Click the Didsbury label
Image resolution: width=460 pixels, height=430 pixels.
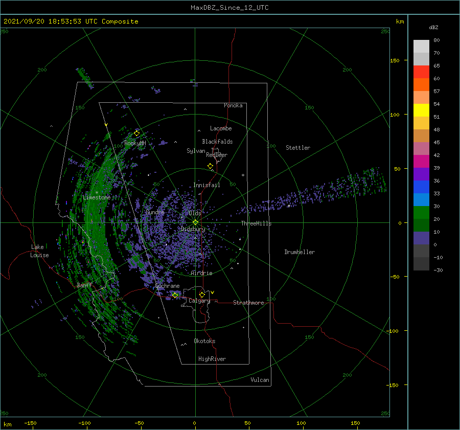tap(193, 229)
